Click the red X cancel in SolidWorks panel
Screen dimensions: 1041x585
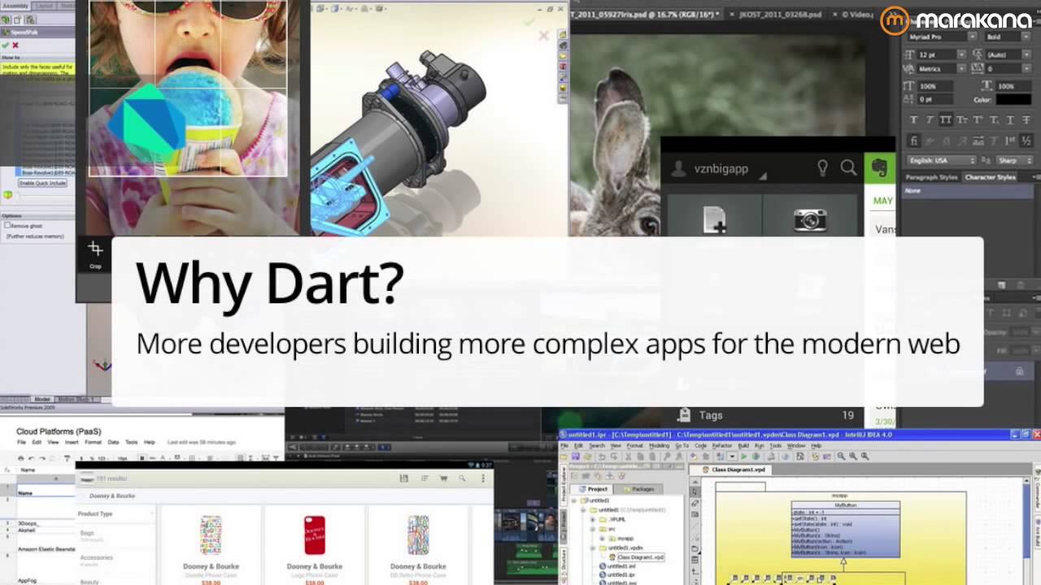point(15,45)
